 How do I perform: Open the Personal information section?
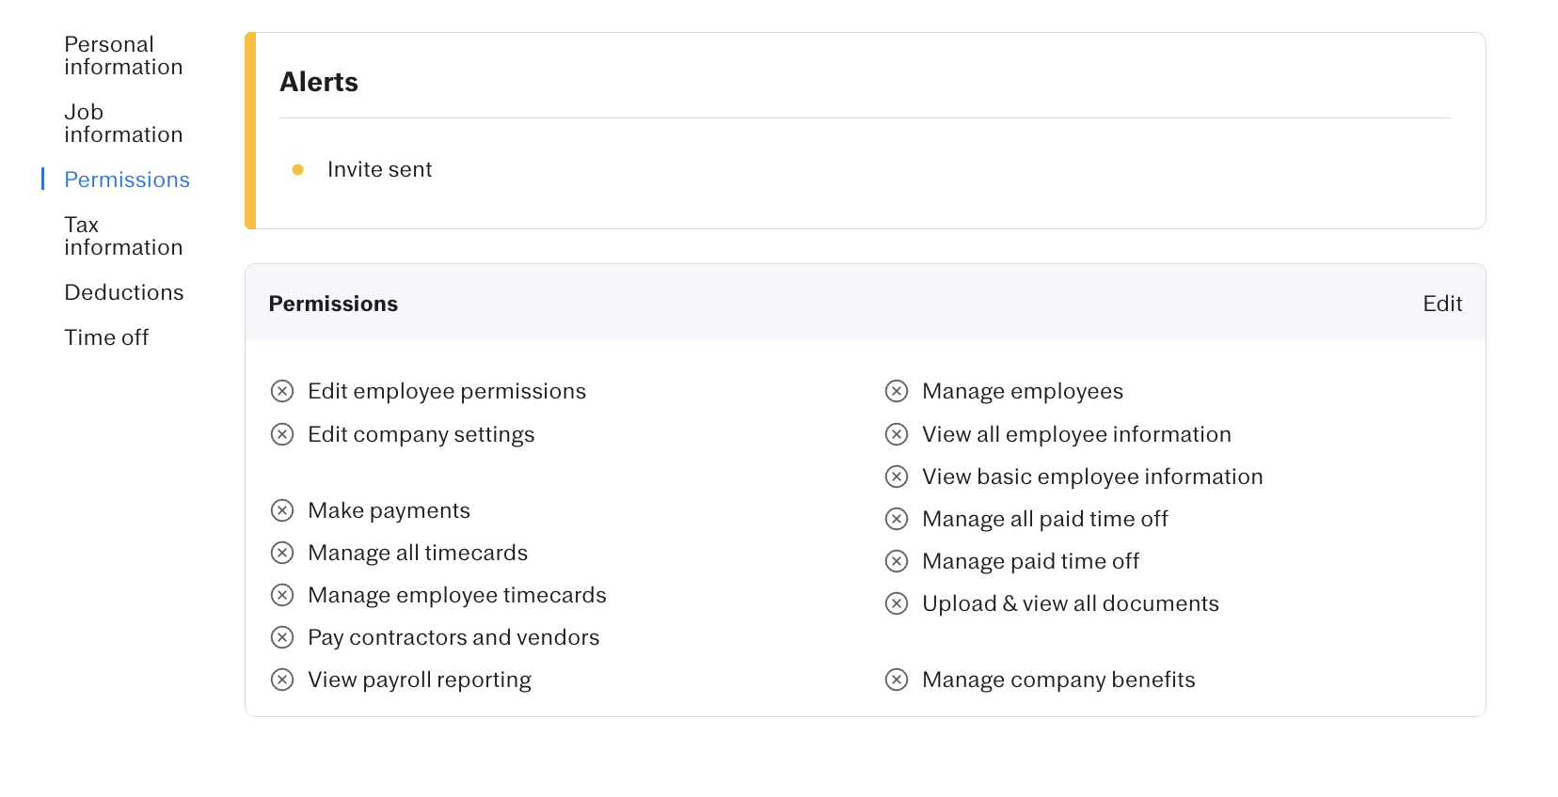tap(123, 55)
